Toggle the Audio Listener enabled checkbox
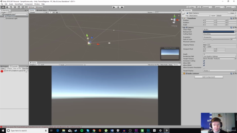 click(186, 74)
